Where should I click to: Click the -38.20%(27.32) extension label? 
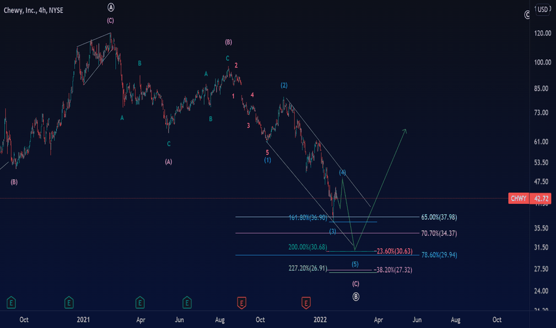393,270
